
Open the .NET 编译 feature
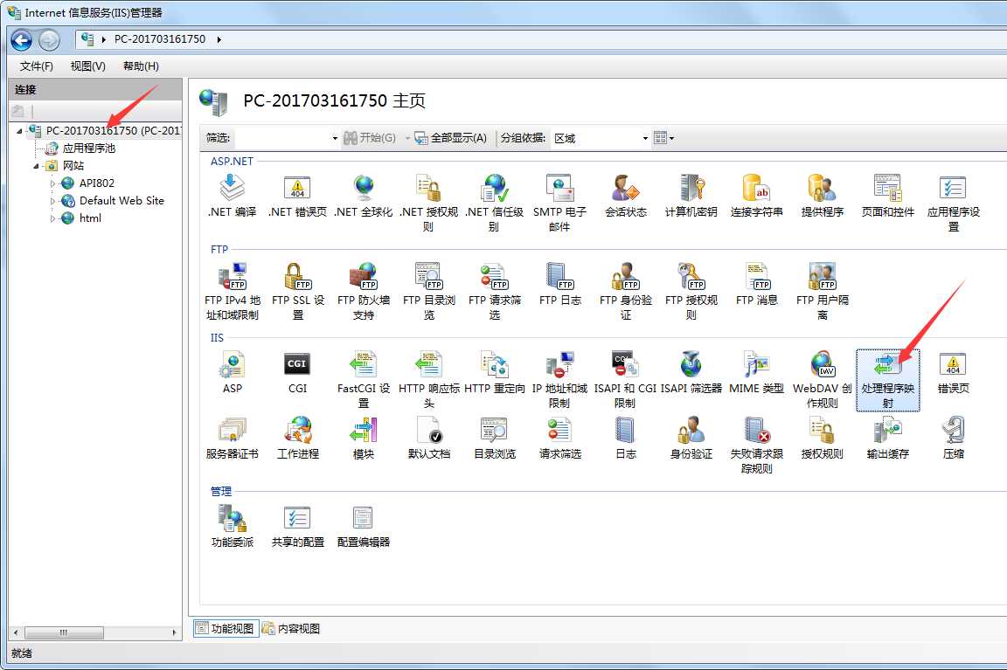[x=232, y=197]
